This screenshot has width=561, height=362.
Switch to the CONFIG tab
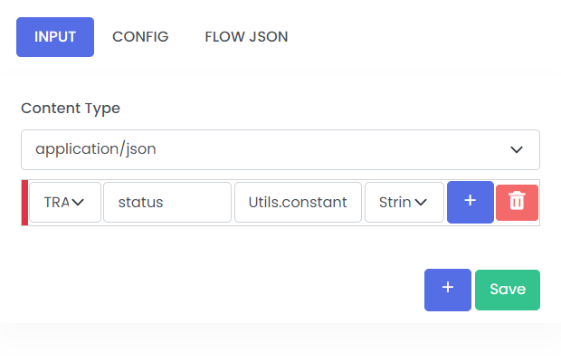(x=140, y=37)
